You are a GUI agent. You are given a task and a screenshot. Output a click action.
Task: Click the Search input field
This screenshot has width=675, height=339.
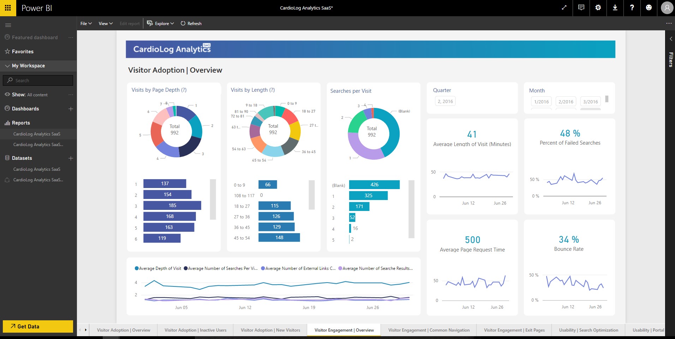pos(38,80)
